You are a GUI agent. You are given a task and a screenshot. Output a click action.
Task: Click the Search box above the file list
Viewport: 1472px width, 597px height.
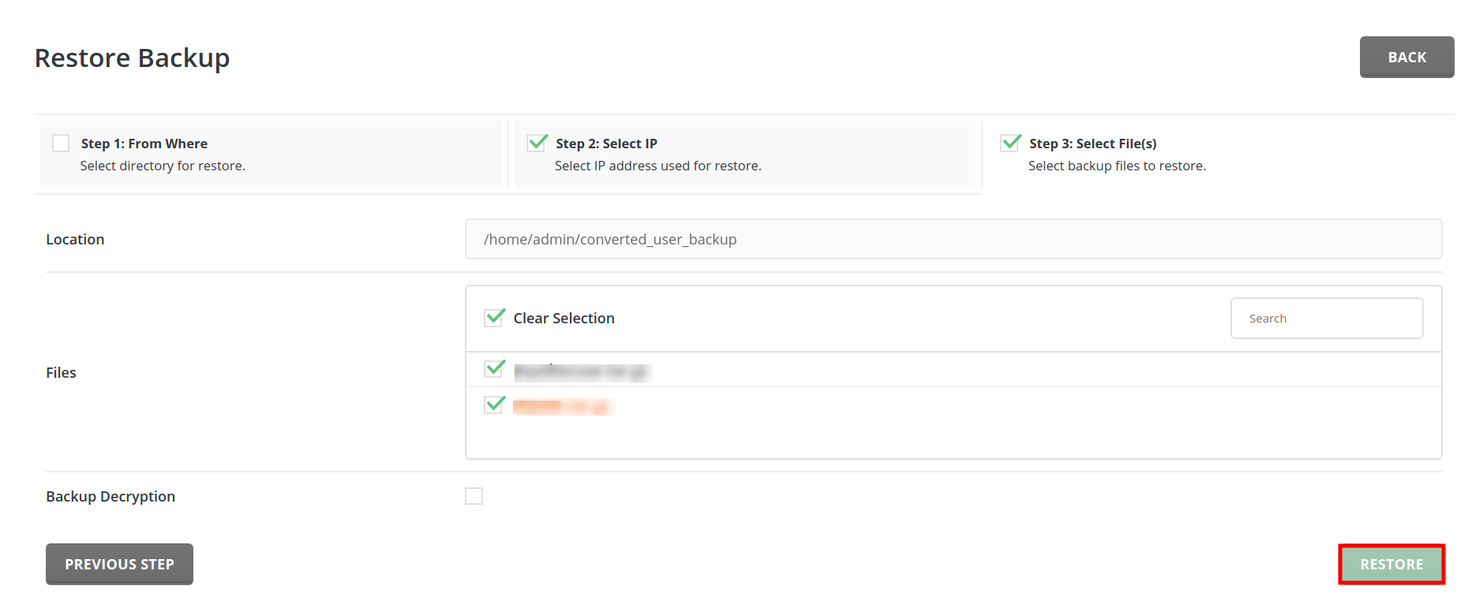pos(1326,317)
